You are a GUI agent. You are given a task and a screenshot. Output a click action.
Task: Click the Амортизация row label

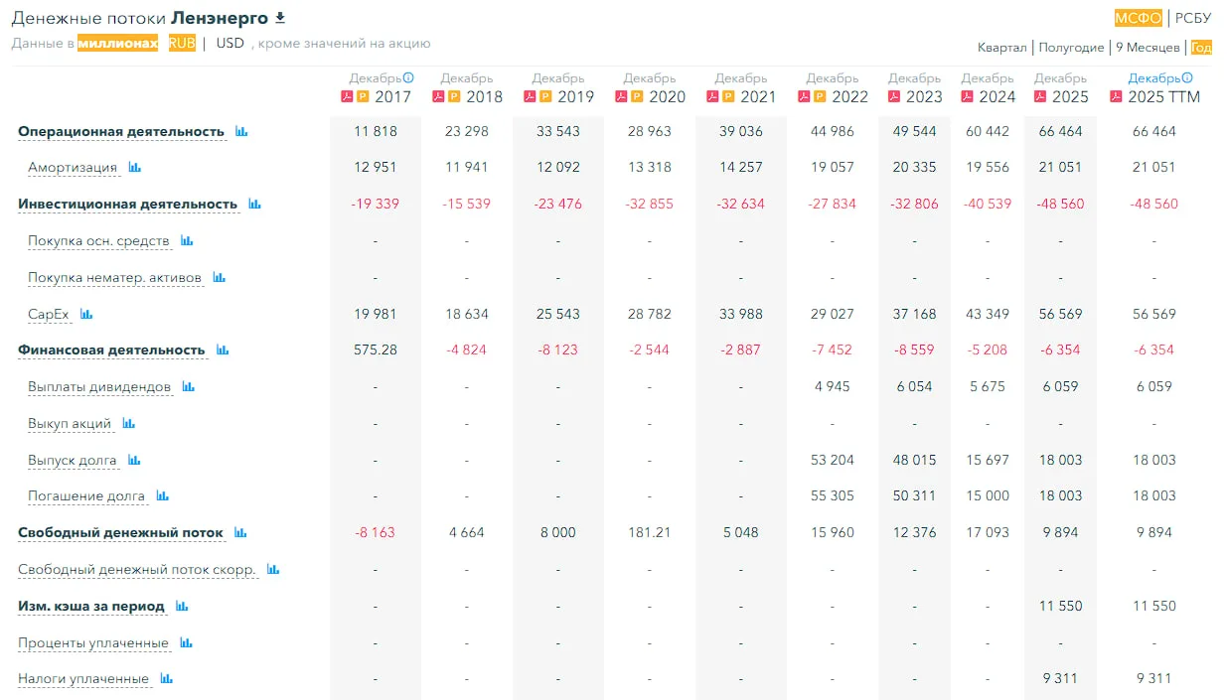73,167
